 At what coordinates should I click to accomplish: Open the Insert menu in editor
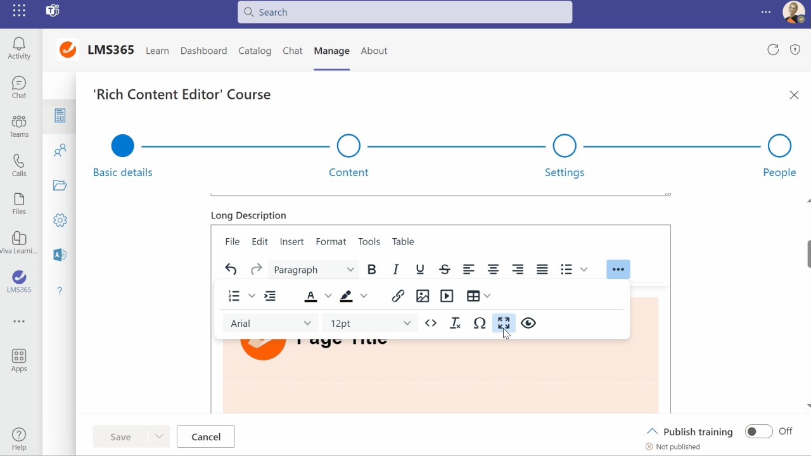click(x=291, y=241)
